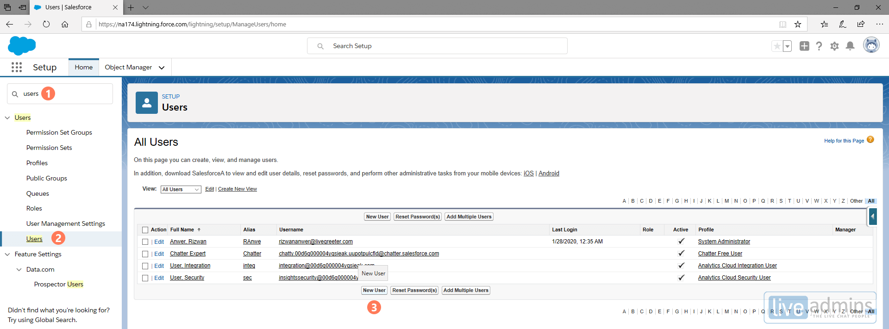Open the Object Manager tab
Image resolution: width=889 pixels, height=329 pixels.
pos(128,67)
